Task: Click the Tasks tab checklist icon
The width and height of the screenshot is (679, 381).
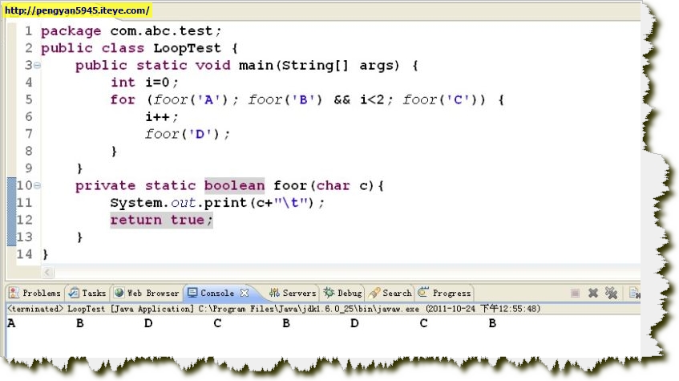Action: 74,293
